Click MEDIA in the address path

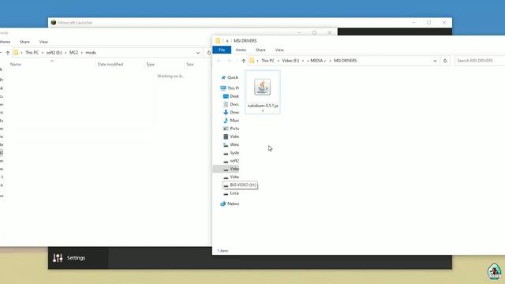(x=316, y=61)
